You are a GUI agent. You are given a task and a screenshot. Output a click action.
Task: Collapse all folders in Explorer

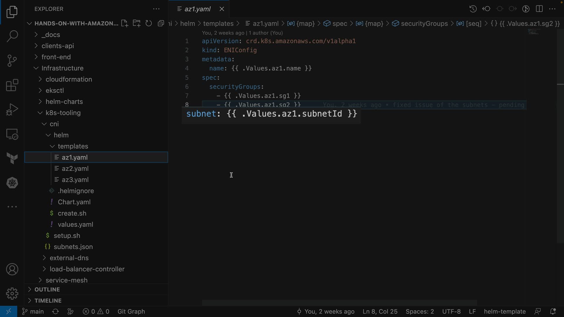[x=161, y=23]
